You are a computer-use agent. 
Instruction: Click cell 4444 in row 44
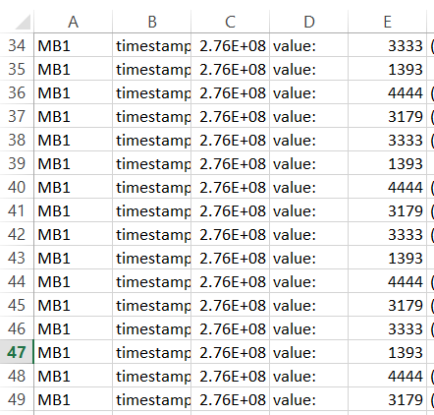387,281
